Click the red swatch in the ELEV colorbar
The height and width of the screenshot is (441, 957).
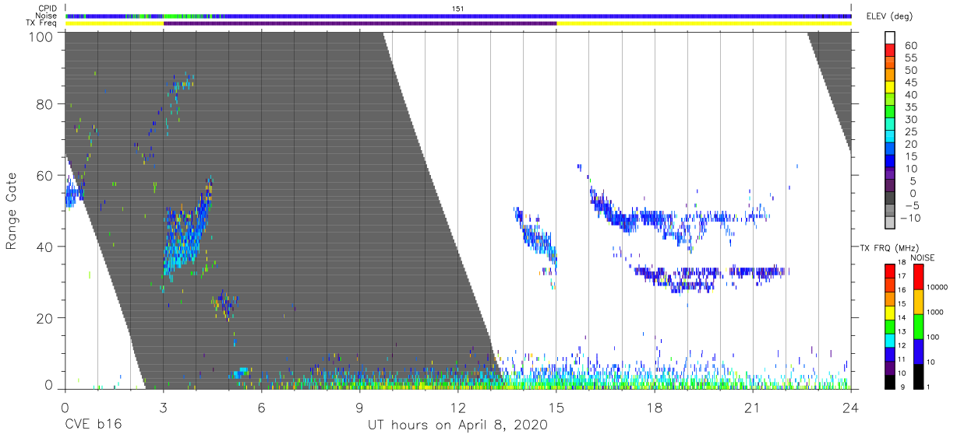(890, 51)
